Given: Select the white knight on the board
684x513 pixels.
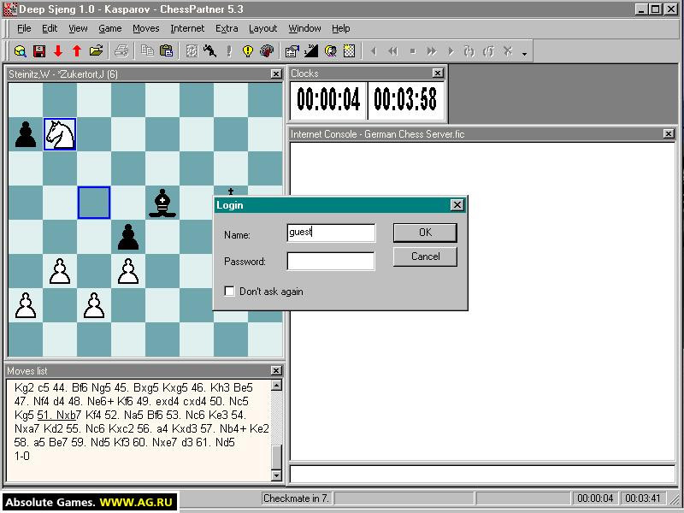Looking at the screenshot, I should [60, 134].
